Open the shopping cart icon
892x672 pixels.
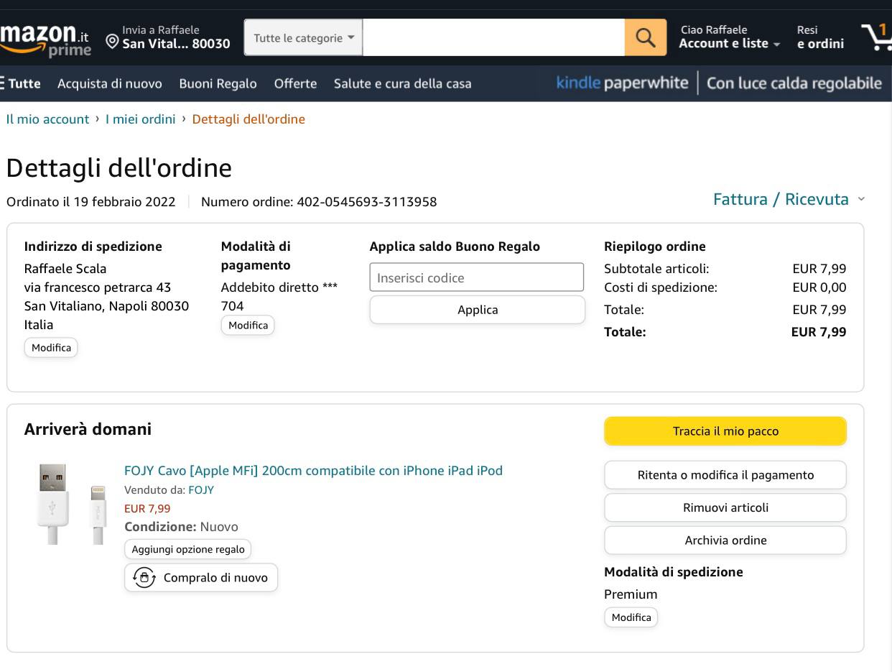tap(876, 36)
